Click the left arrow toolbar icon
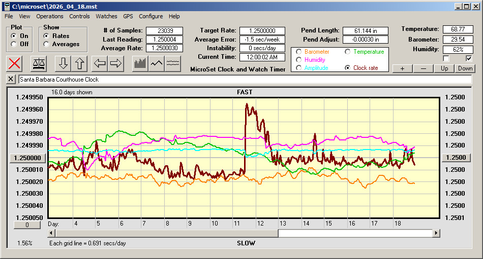483x259 pixels. [99, 63]
